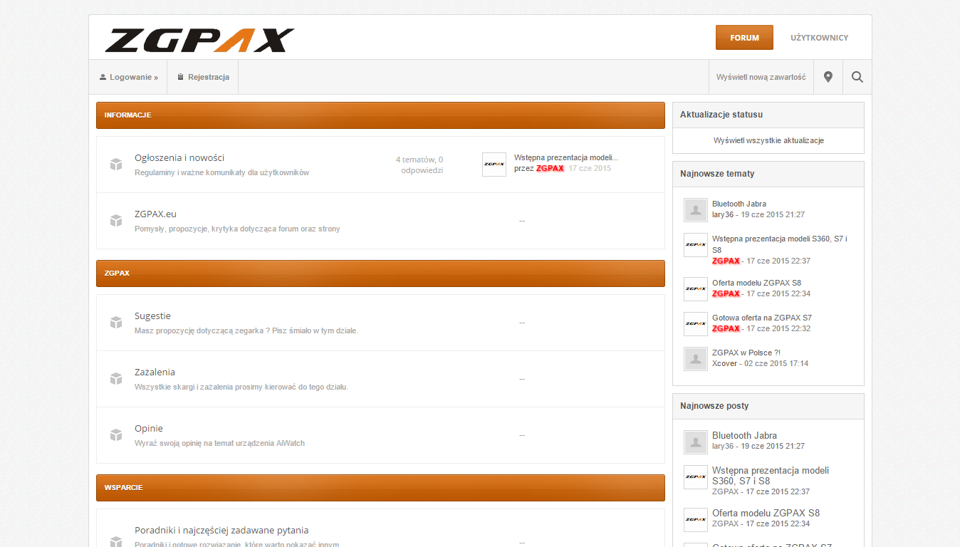Click lary36 avatar in Najnowsze posty
The height and width of the screenshot is (547, 960).
click(x=696, y=442)
